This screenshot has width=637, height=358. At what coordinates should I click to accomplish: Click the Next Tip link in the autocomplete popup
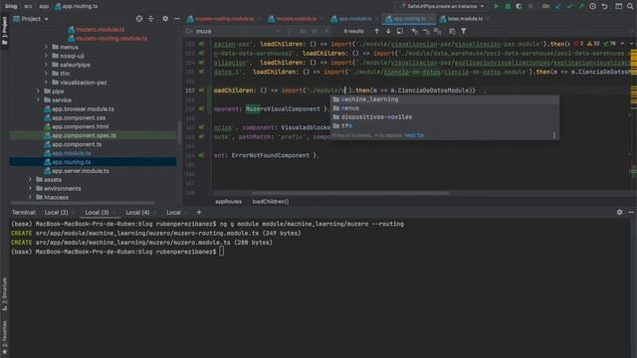point(414,135)
